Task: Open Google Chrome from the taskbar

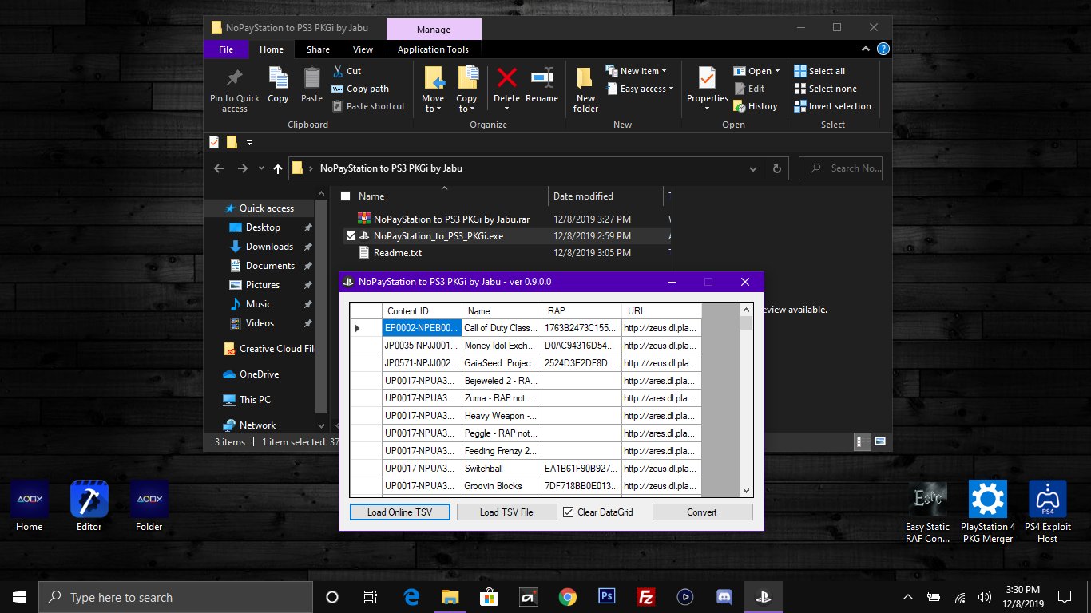Action: (x=568, y=596)
